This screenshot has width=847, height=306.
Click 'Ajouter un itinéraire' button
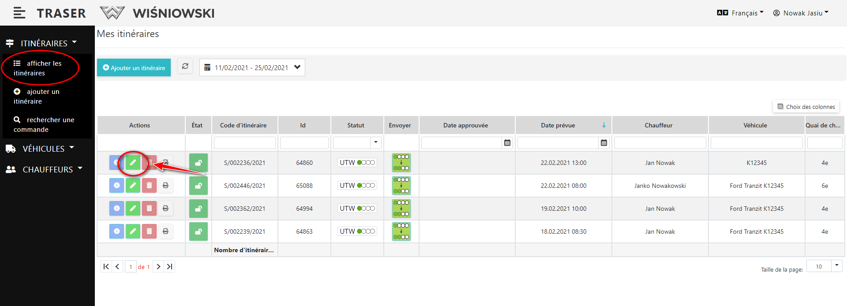point(134,67)
